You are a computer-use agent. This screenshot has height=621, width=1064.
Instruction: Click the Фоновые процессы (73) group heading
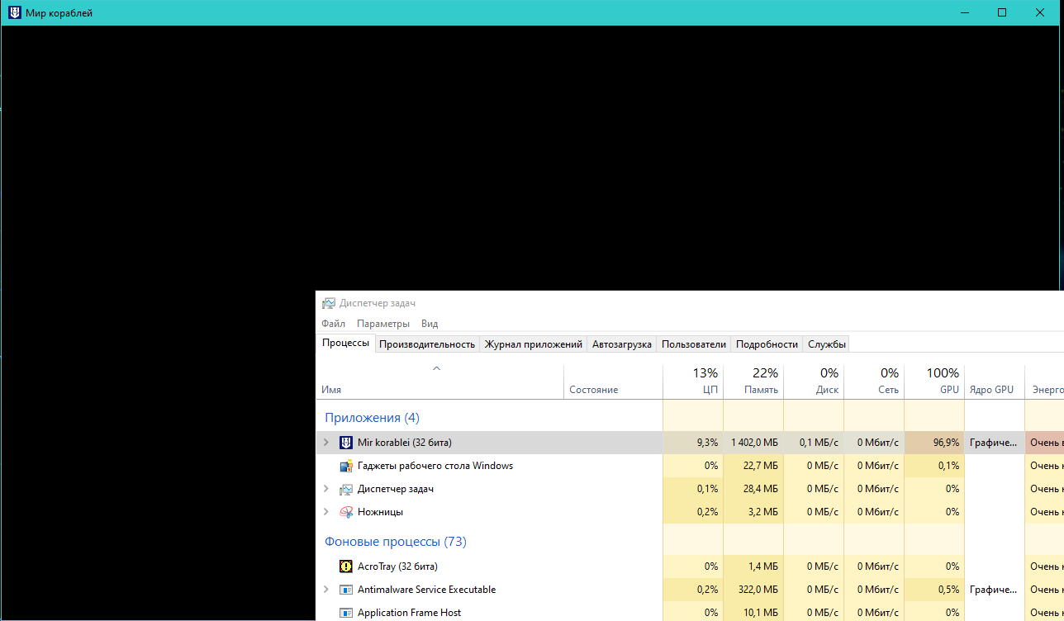[396, 542]
